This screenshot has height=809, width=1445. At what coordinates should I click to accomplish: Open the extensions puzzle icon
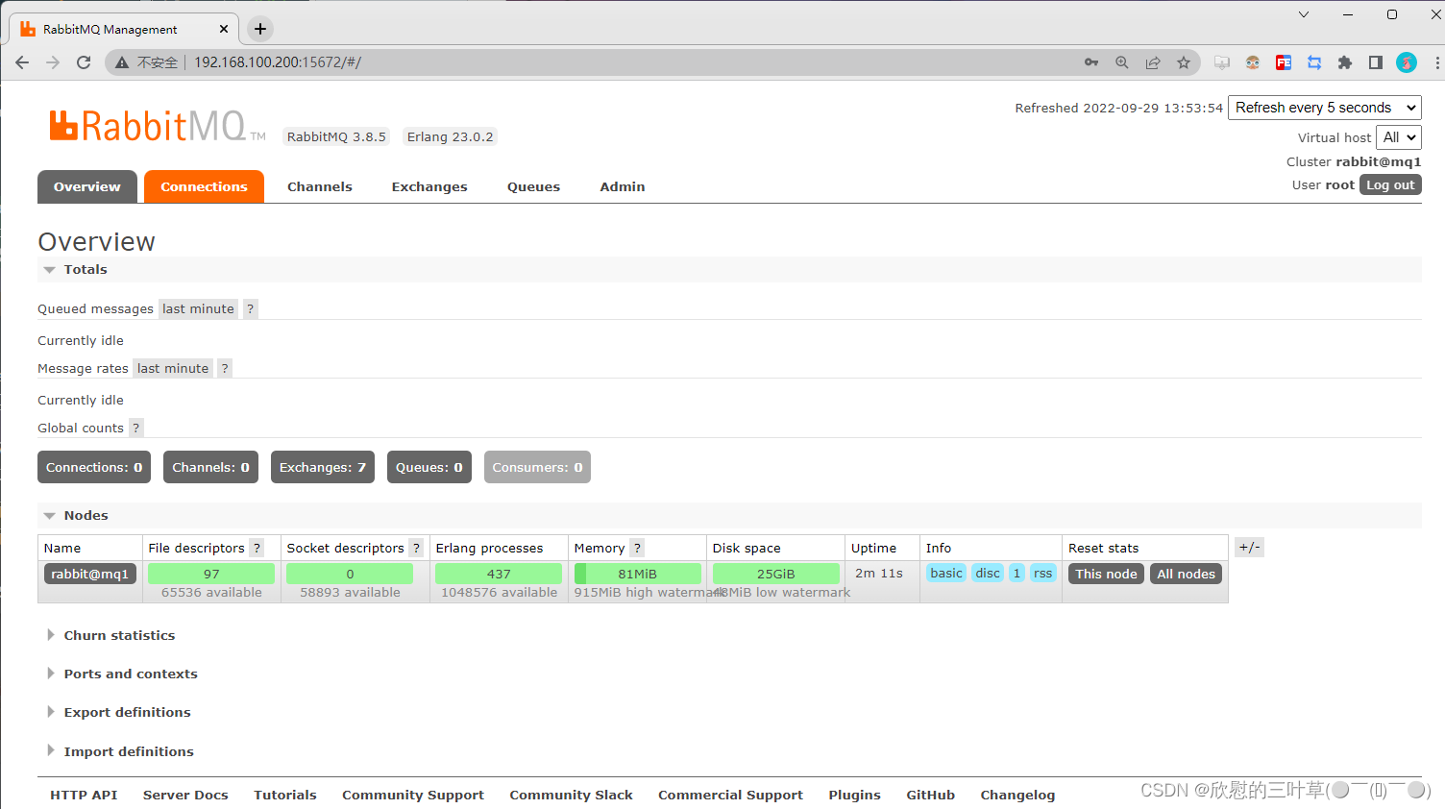tap(1345, 62)
